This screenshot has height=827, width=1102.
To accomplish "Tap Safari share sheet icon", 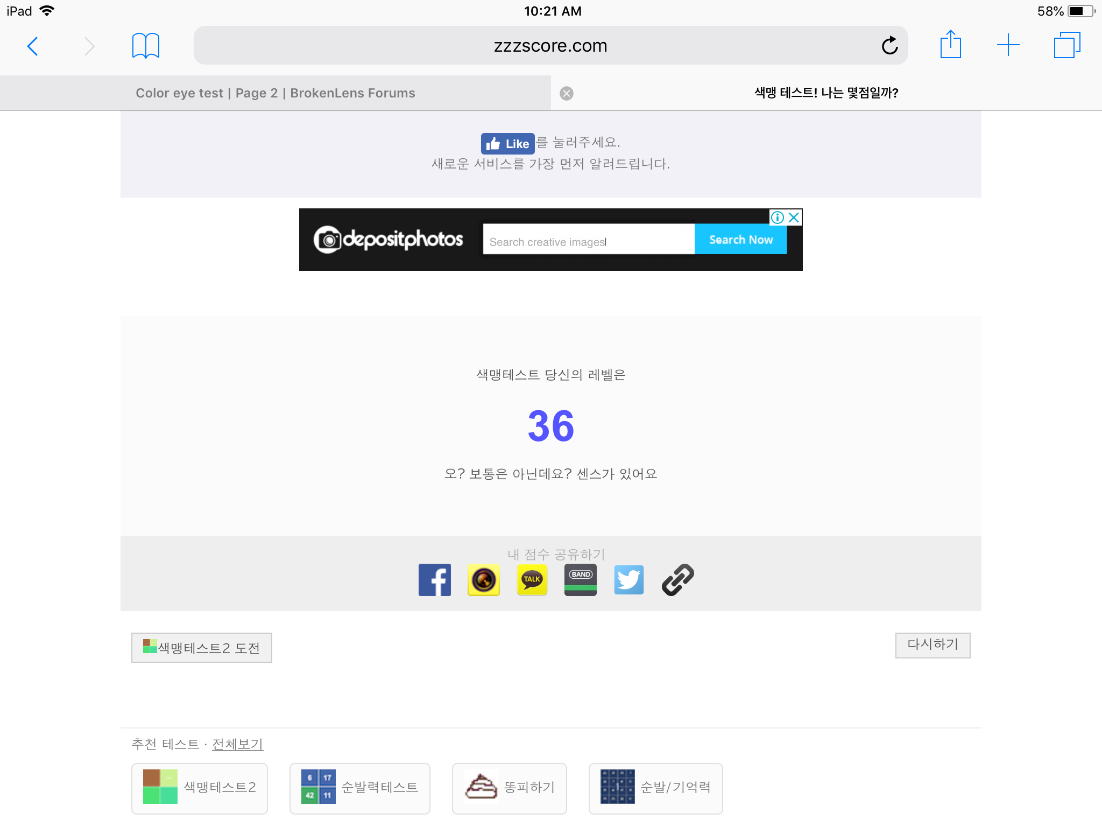I will pos(950,44).
